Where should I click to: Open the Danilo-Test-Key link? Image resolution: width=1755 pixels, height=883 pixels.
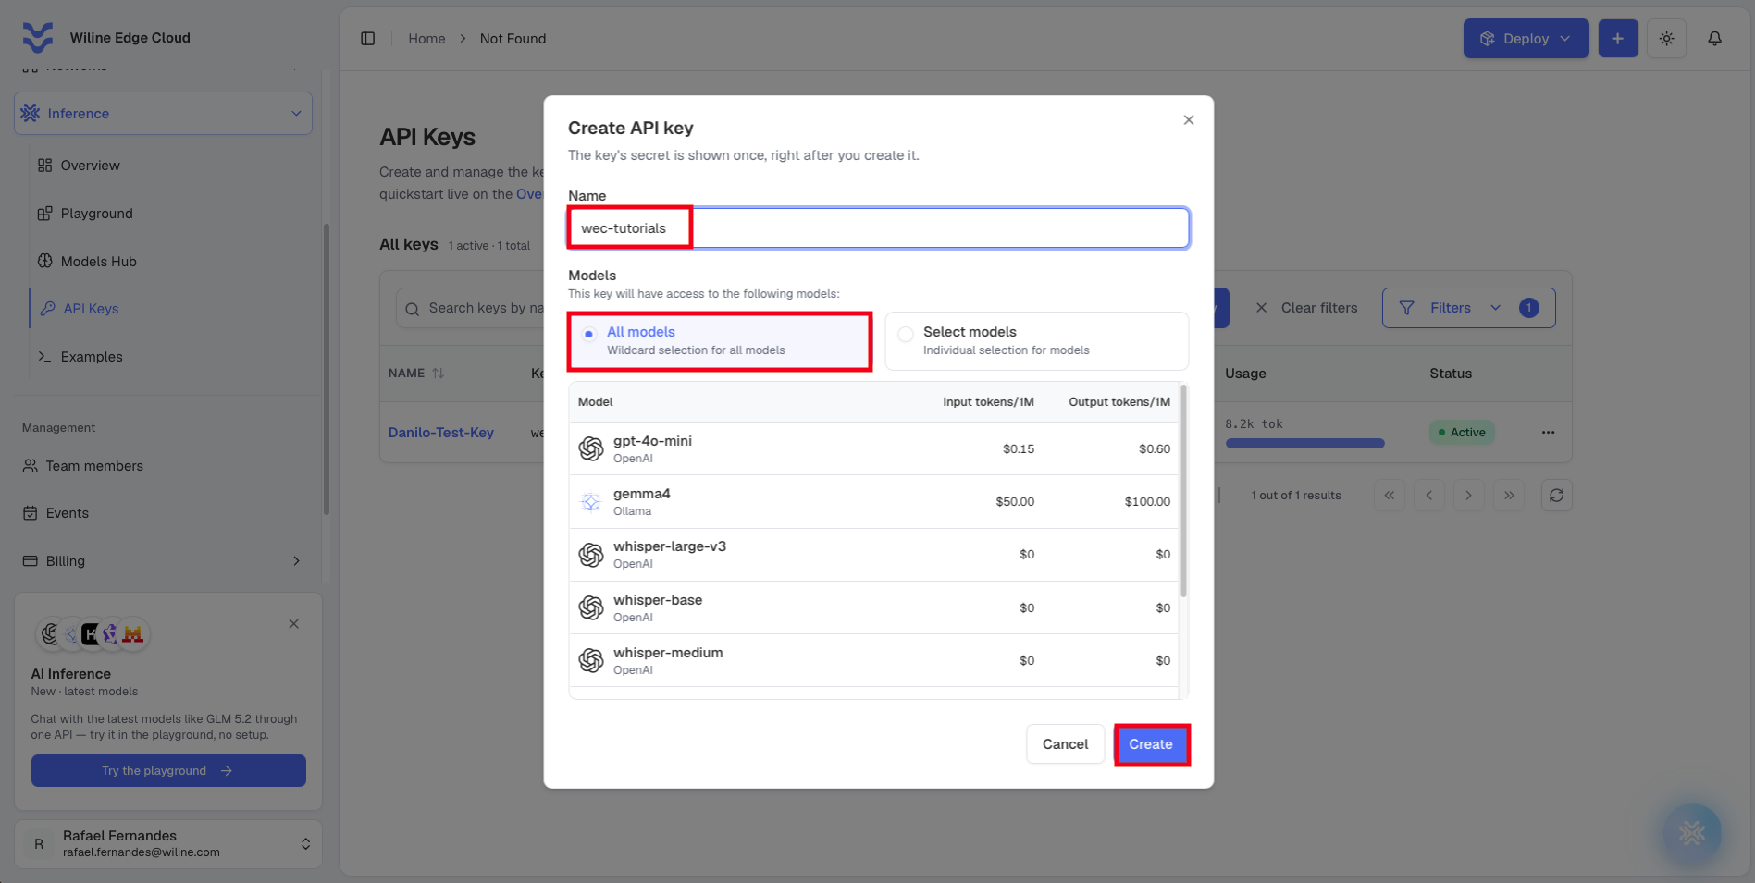441,433
